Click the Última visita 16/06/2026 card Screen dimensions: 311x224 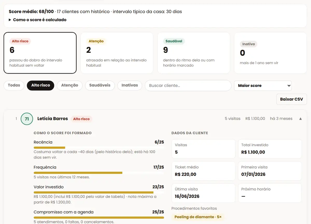click(203, 193)
